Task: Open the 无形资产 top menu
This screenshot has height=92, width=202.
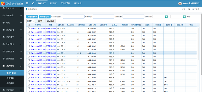Action: 53,3
